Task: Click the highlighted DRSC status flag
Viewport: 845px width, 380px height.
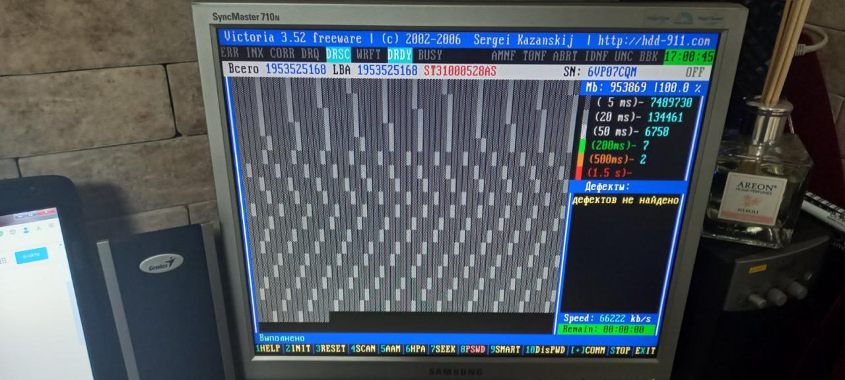Action: tap(338, 54)
